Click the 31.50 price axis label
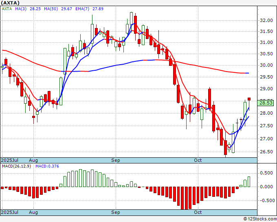This screenshot has height=222, width=277. click(266, 32)
